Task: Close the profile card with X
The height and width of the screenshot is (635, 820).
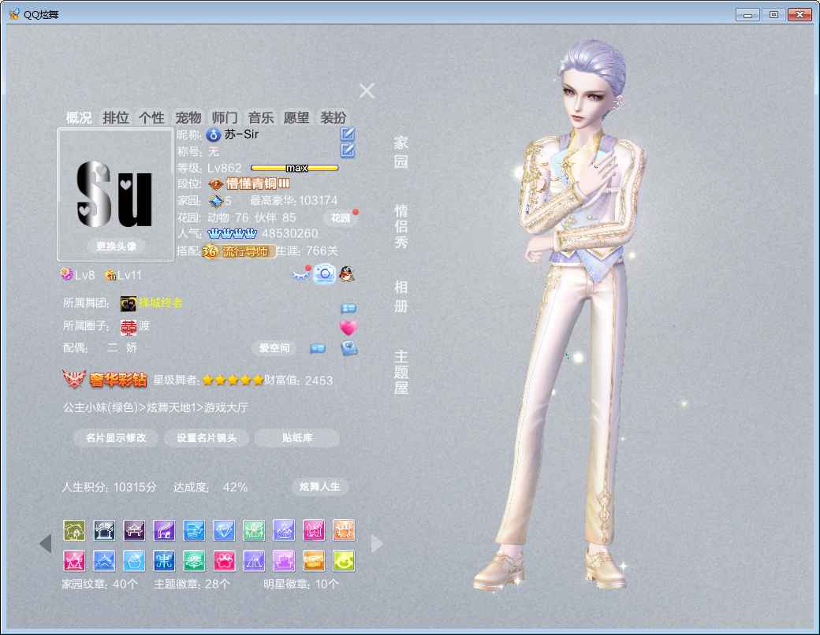Action: pos(367,91)
